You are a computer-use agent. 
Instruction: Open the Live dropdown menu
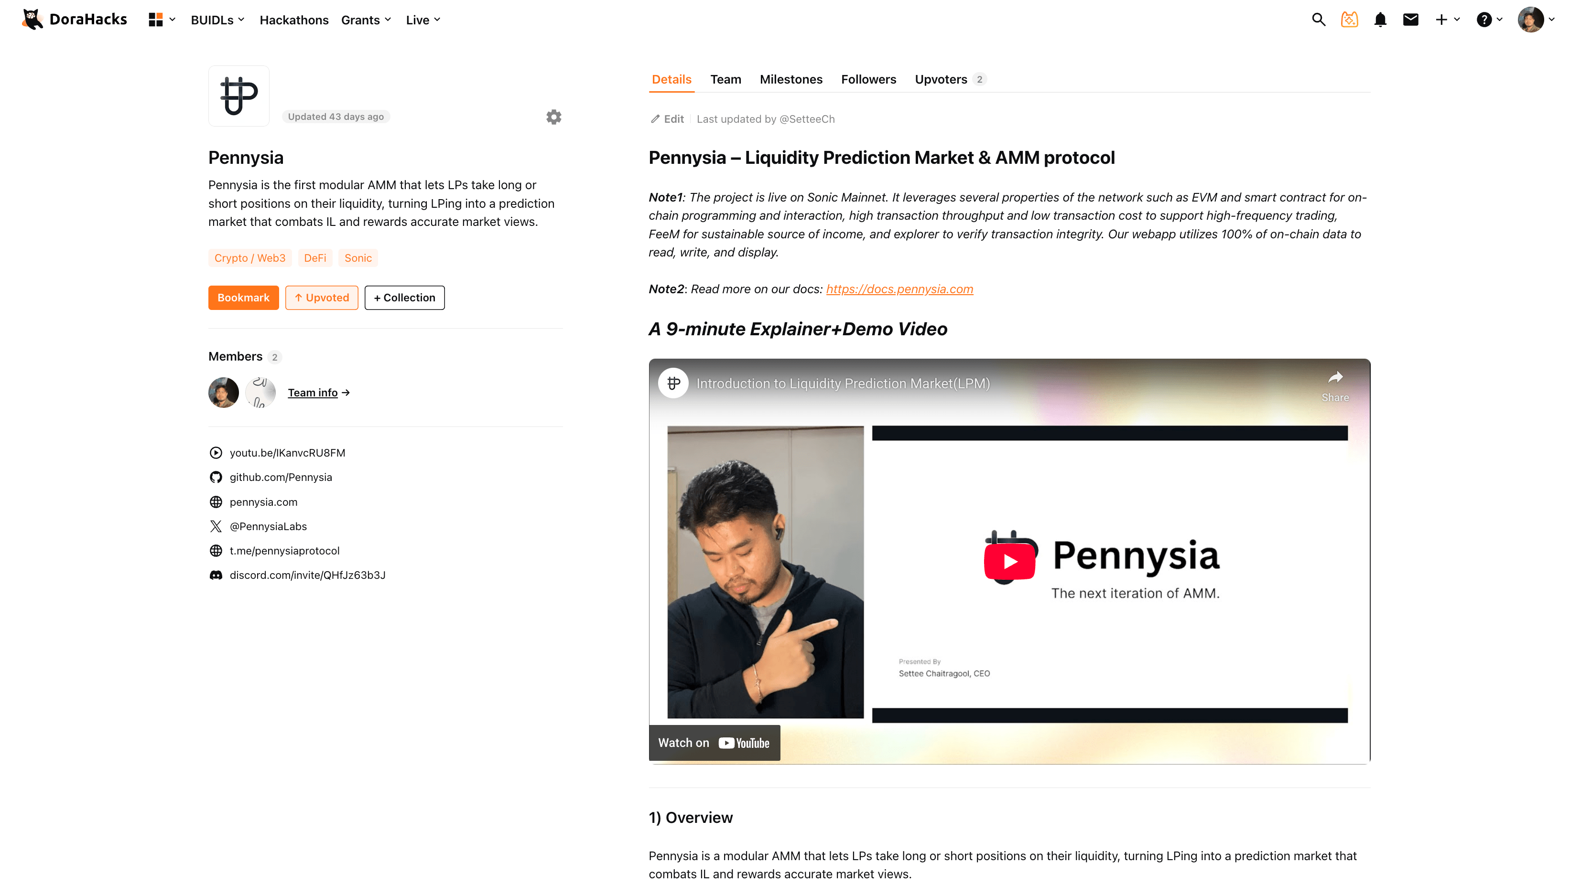tap(423, 20)
